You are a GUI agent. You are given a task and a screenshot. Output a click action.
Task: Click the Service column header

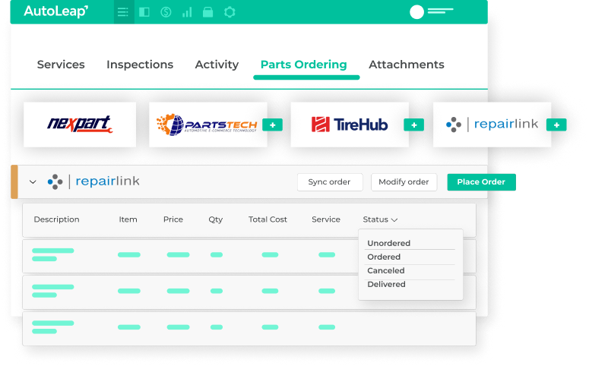pos(326,219)
